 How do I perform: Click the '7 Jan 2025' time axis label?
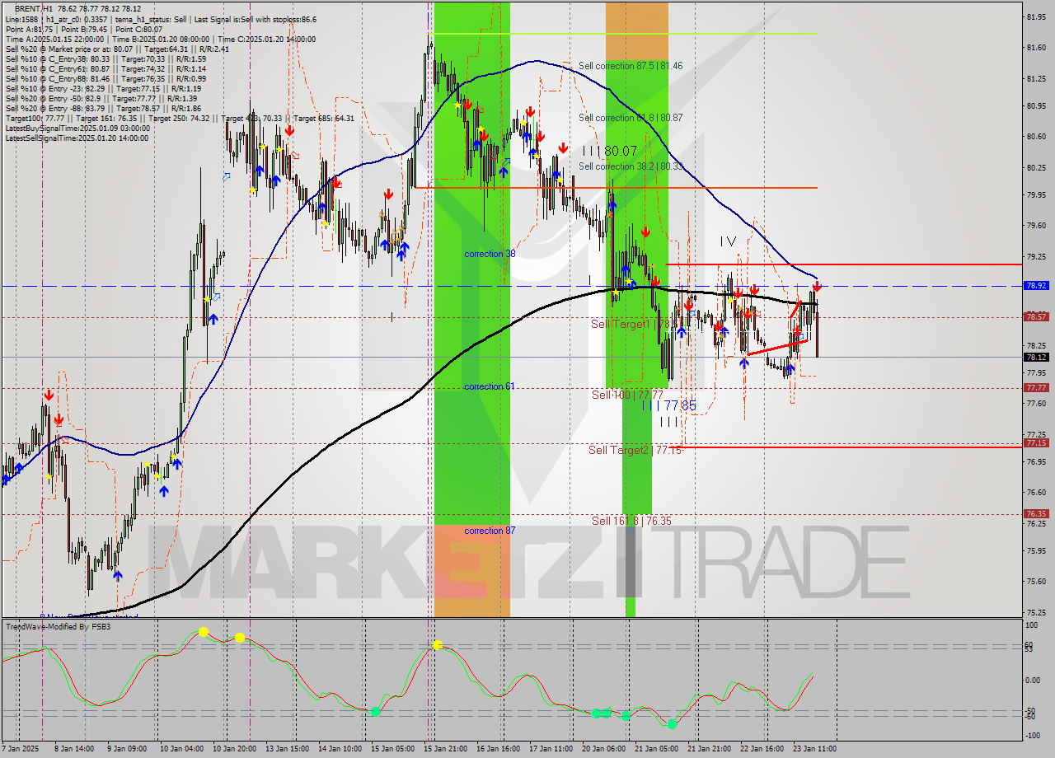[20, 749]
